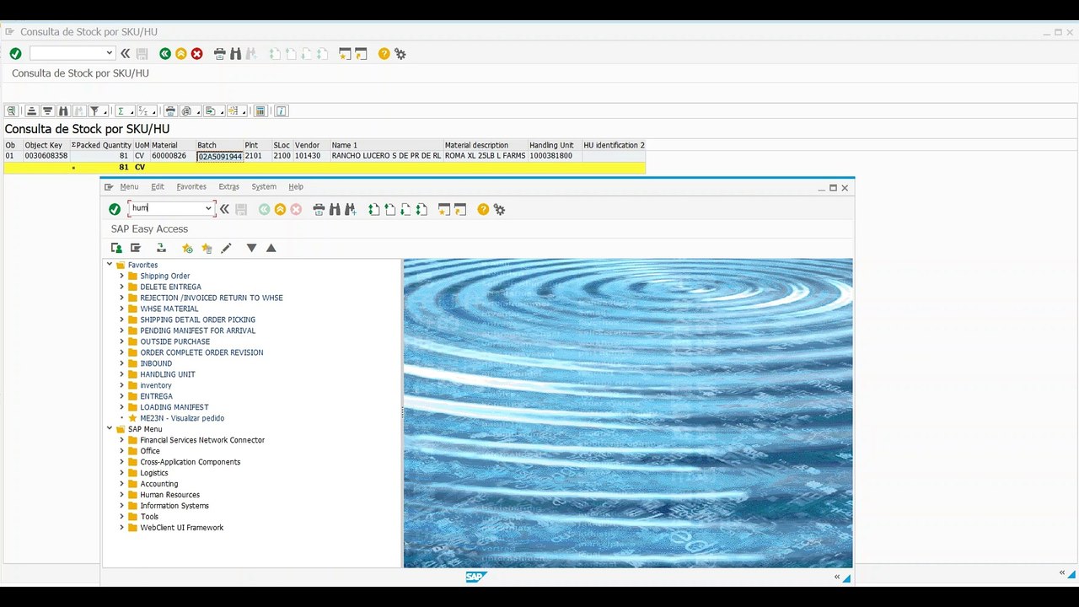
Task: Click the Sum total sigma icon
Action: point(121,111)
